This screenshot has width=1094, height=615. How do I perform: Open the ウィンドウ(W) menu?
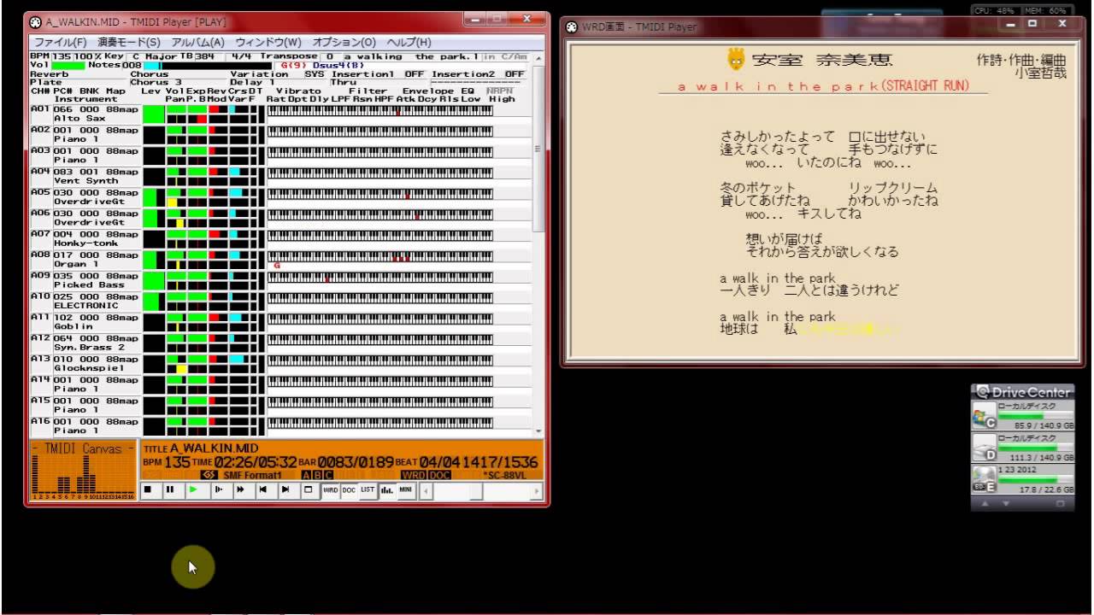click(268, 42)
